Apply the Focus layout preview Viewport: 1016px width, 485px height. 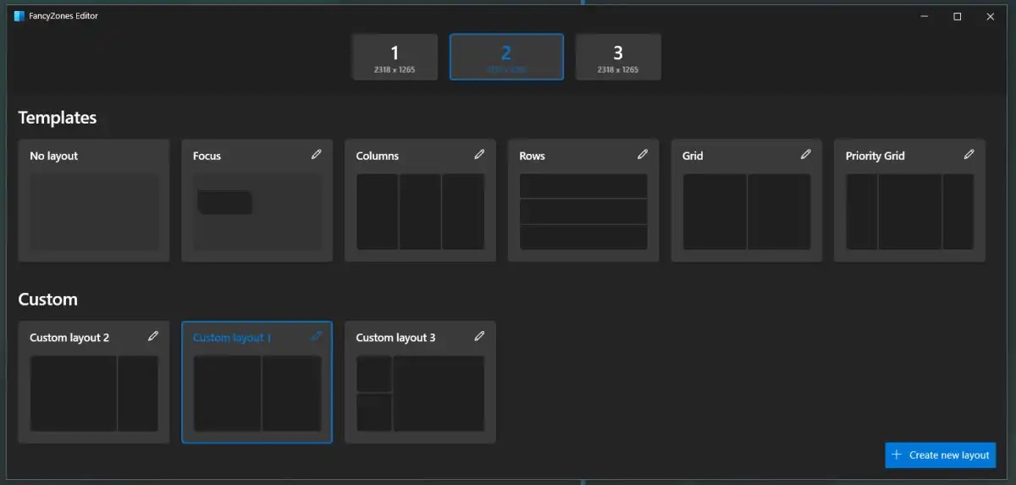point(257,212)
